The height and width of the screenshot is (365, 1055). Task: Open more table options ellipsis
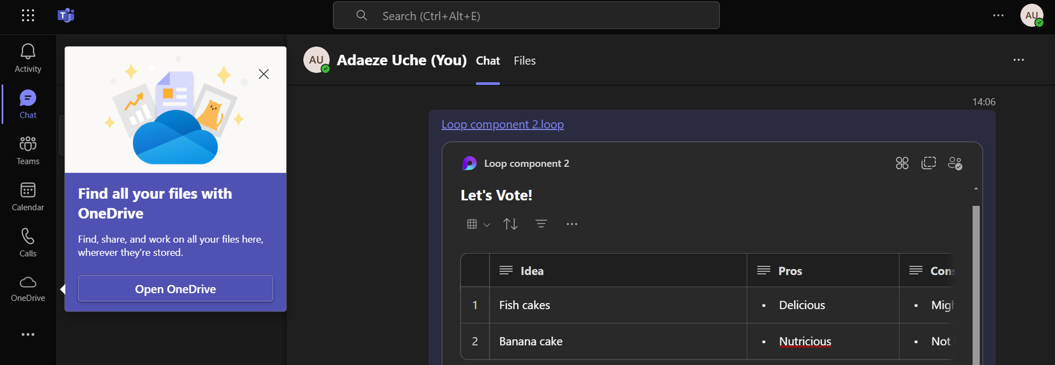click(572, 224)
